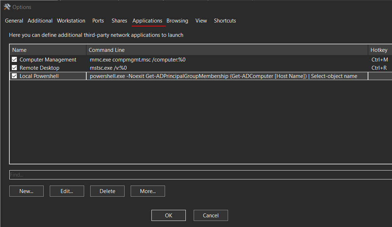Click in the Find... search field
The height and width of the screenshot is (227, 392).
[200, 175]
